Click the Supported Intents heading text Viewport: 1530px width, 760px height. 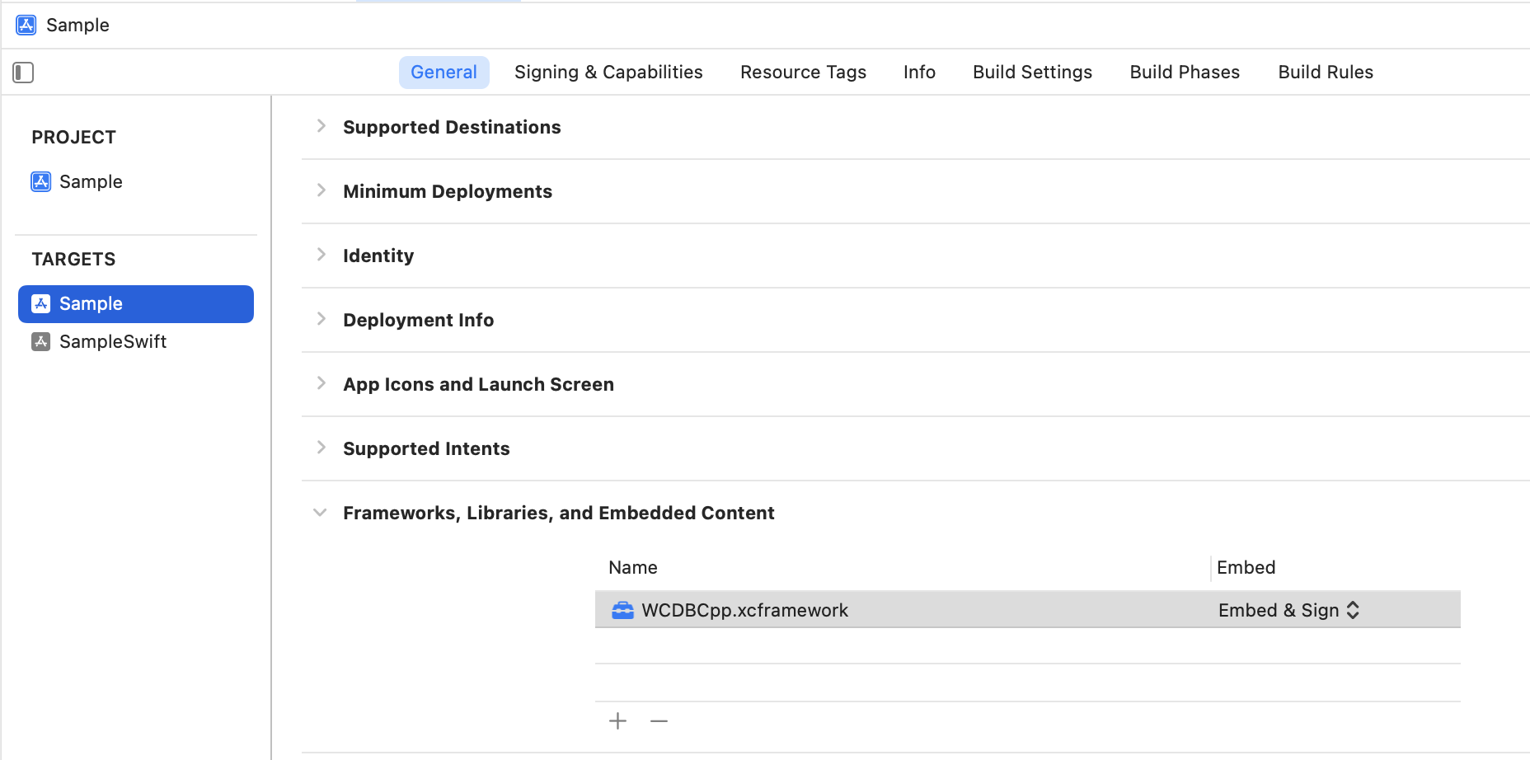point(426,448)
